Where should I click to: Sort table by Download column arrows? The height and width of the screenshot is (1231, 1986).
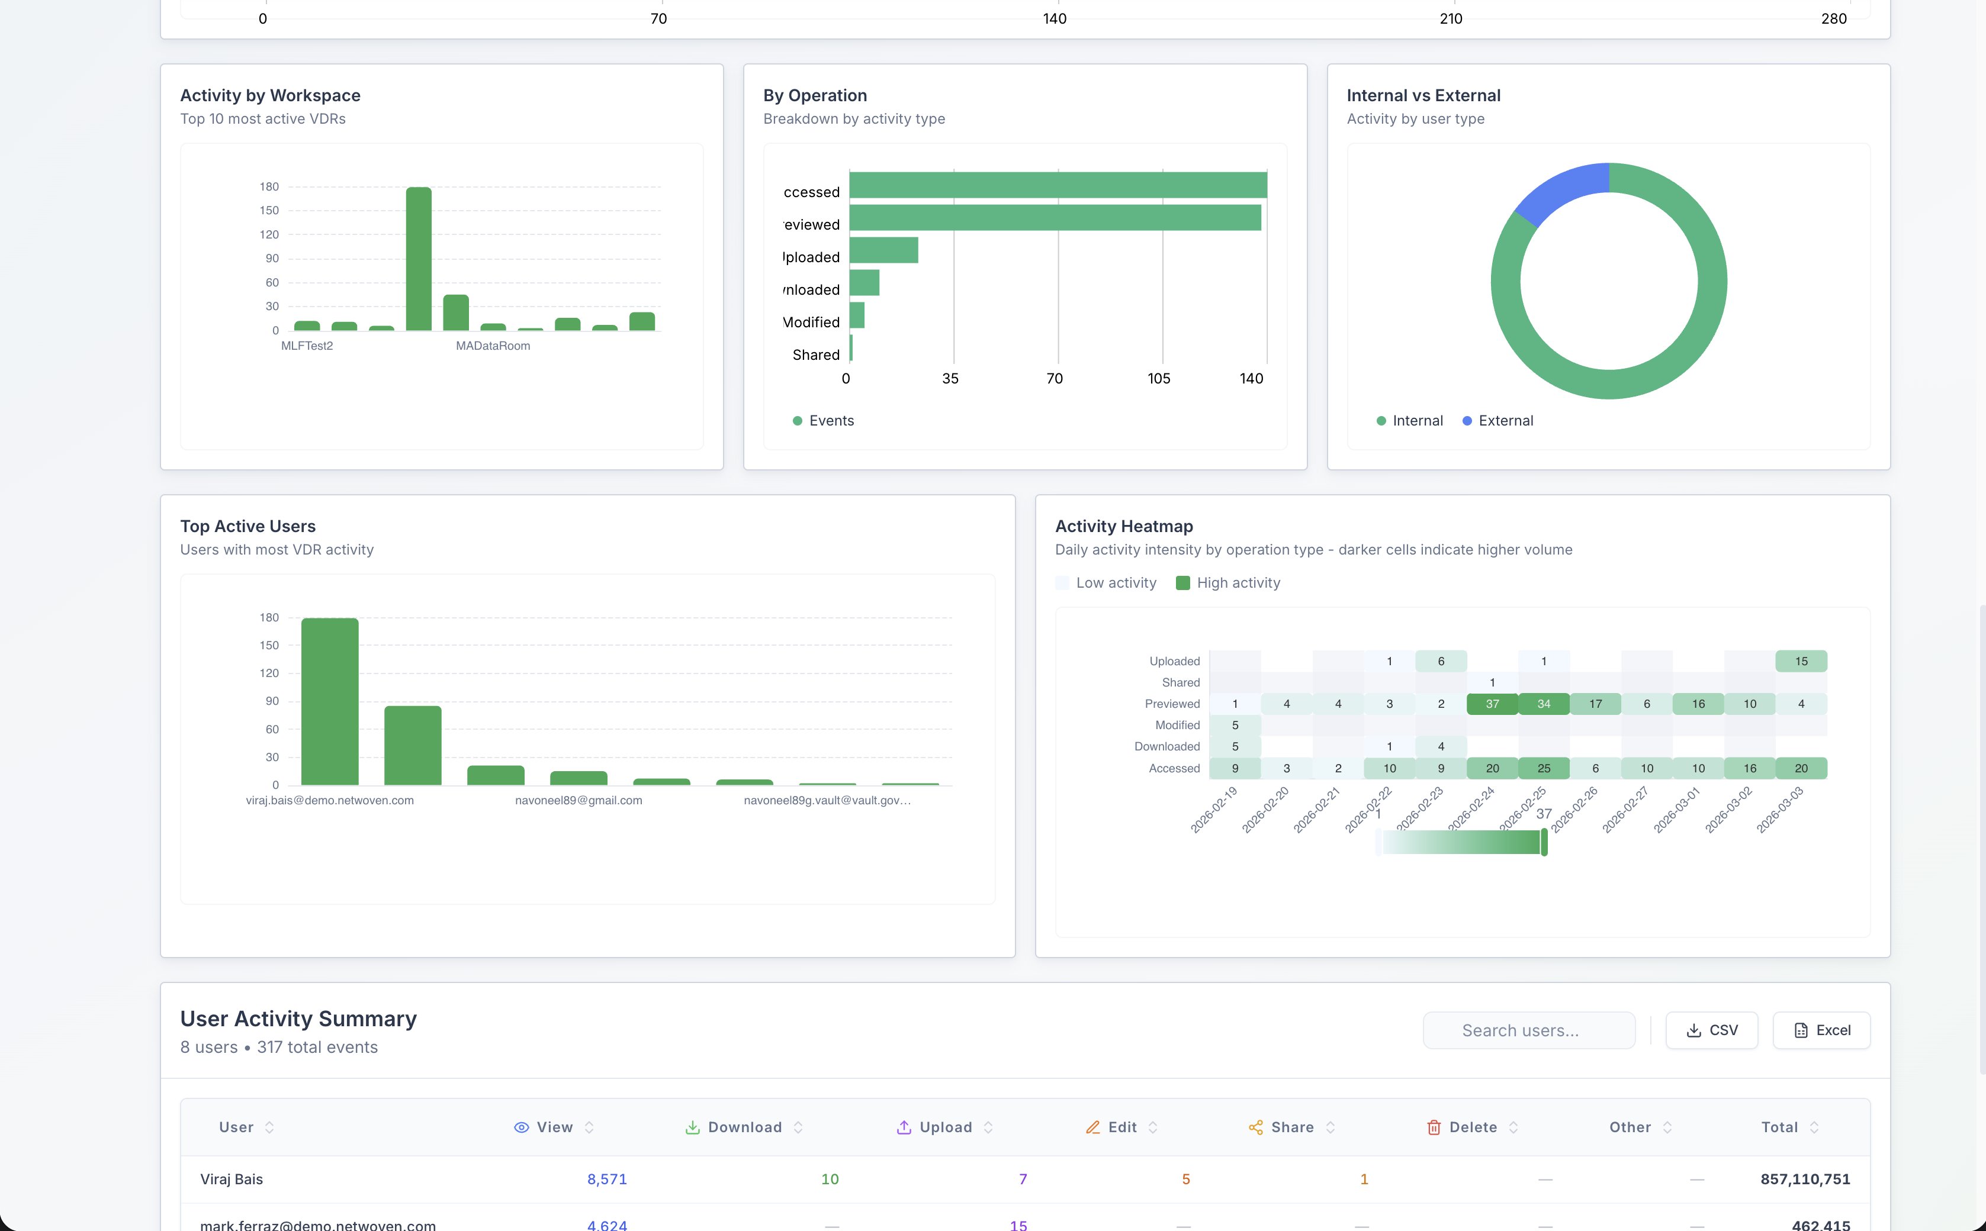(798, 1127)
